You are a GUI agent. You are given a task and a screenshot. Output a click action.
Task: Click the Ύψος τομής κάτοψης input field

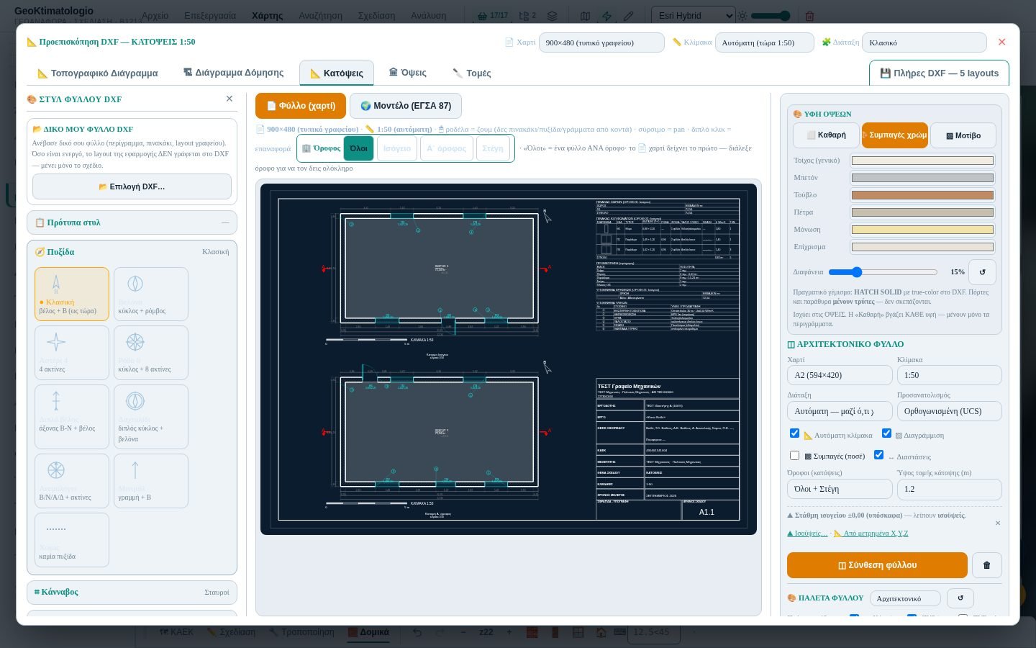tap(949, 489)
